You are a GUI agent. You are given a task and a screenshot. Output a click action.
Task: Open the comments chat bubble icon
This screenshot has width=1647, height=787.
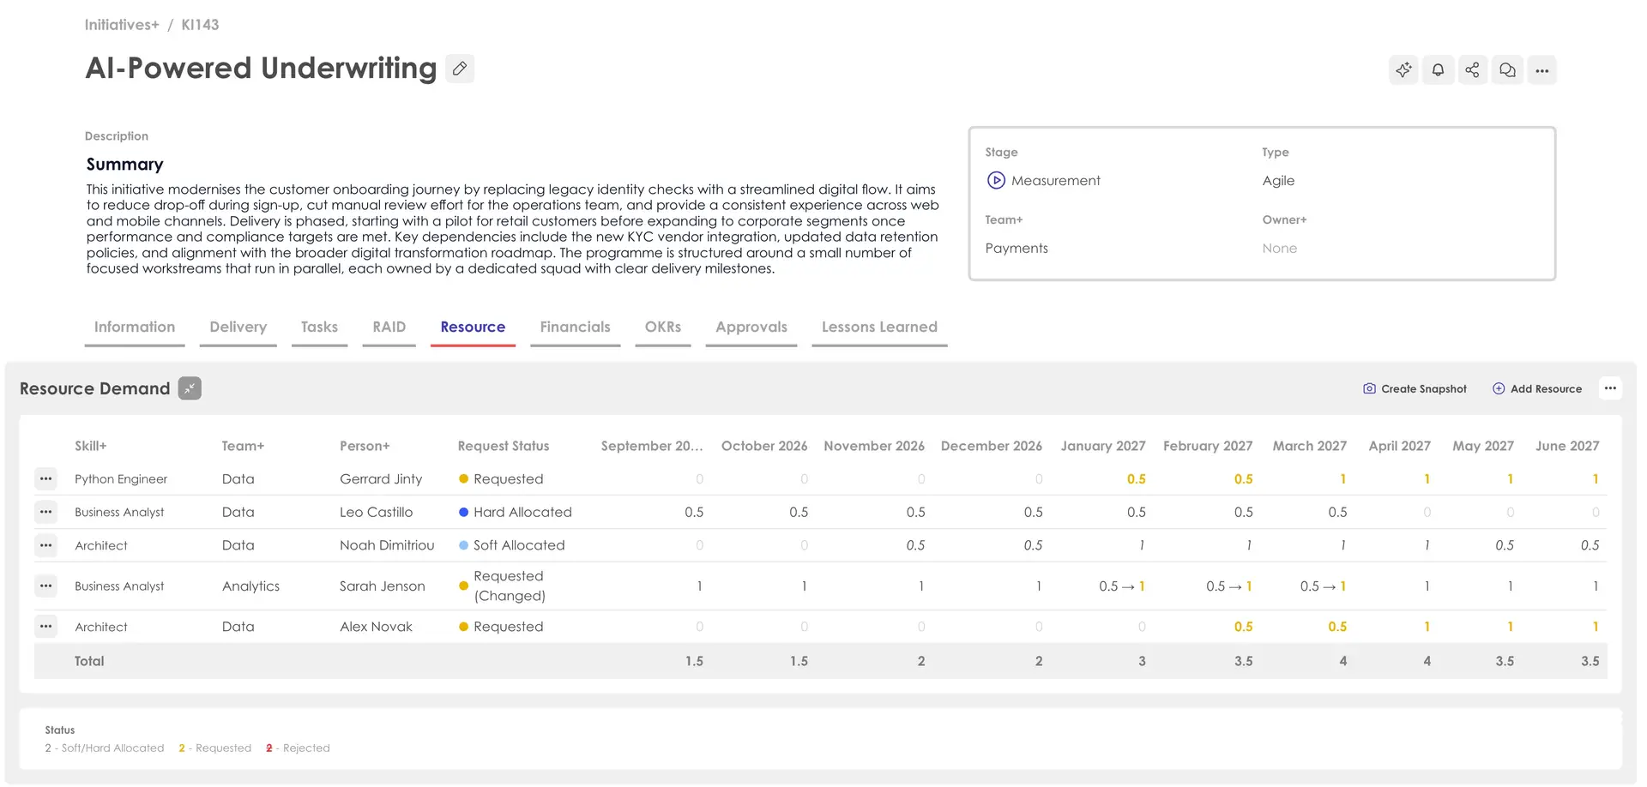point(1507,70)
